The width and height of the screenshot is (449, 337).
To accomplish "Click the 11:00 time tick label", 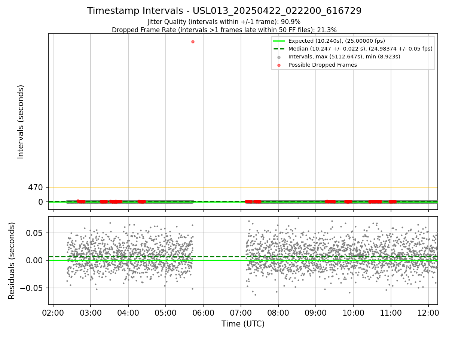I will point(391,313).
